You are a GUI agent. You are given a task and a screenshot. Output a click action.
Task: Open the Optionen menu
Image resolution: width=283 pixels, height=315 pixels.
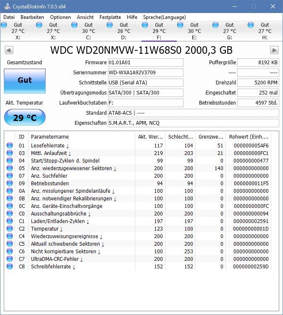click(x=60, y=17)
